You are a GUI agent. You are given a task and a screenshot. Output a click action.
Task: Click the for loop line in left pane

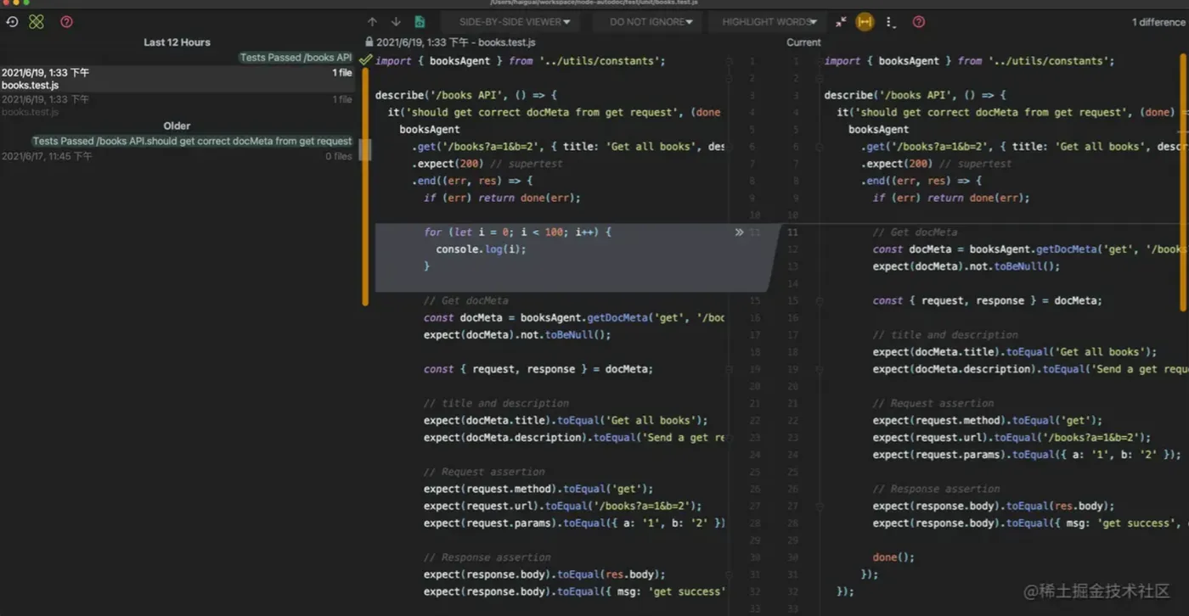[517, 232]
